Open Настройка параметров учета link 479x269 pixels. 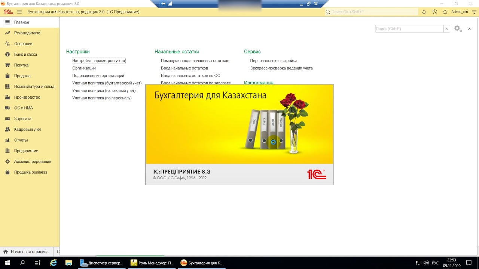(99, 61)
